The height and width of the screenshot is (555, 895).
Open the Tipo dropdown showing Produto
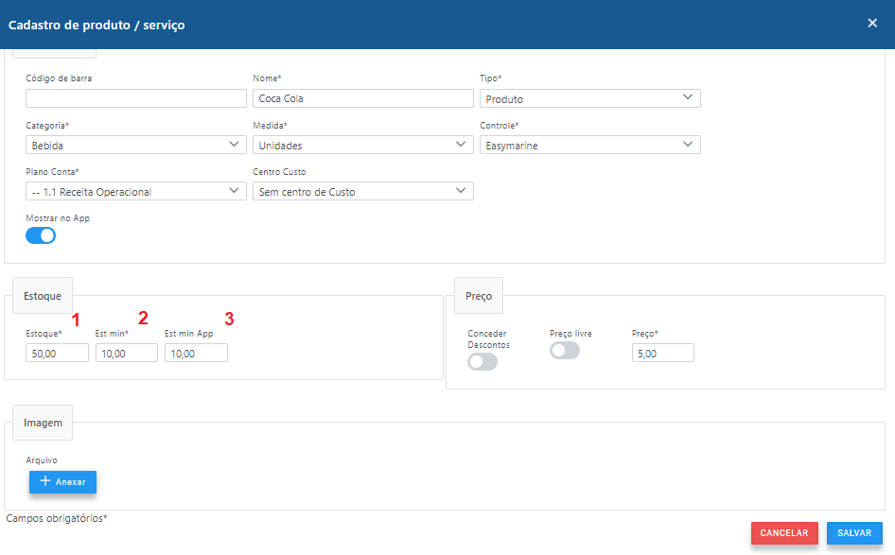click(x=590, y=98)
